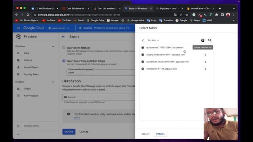
Task: Click the address bar URL
Action: (79, 15)
